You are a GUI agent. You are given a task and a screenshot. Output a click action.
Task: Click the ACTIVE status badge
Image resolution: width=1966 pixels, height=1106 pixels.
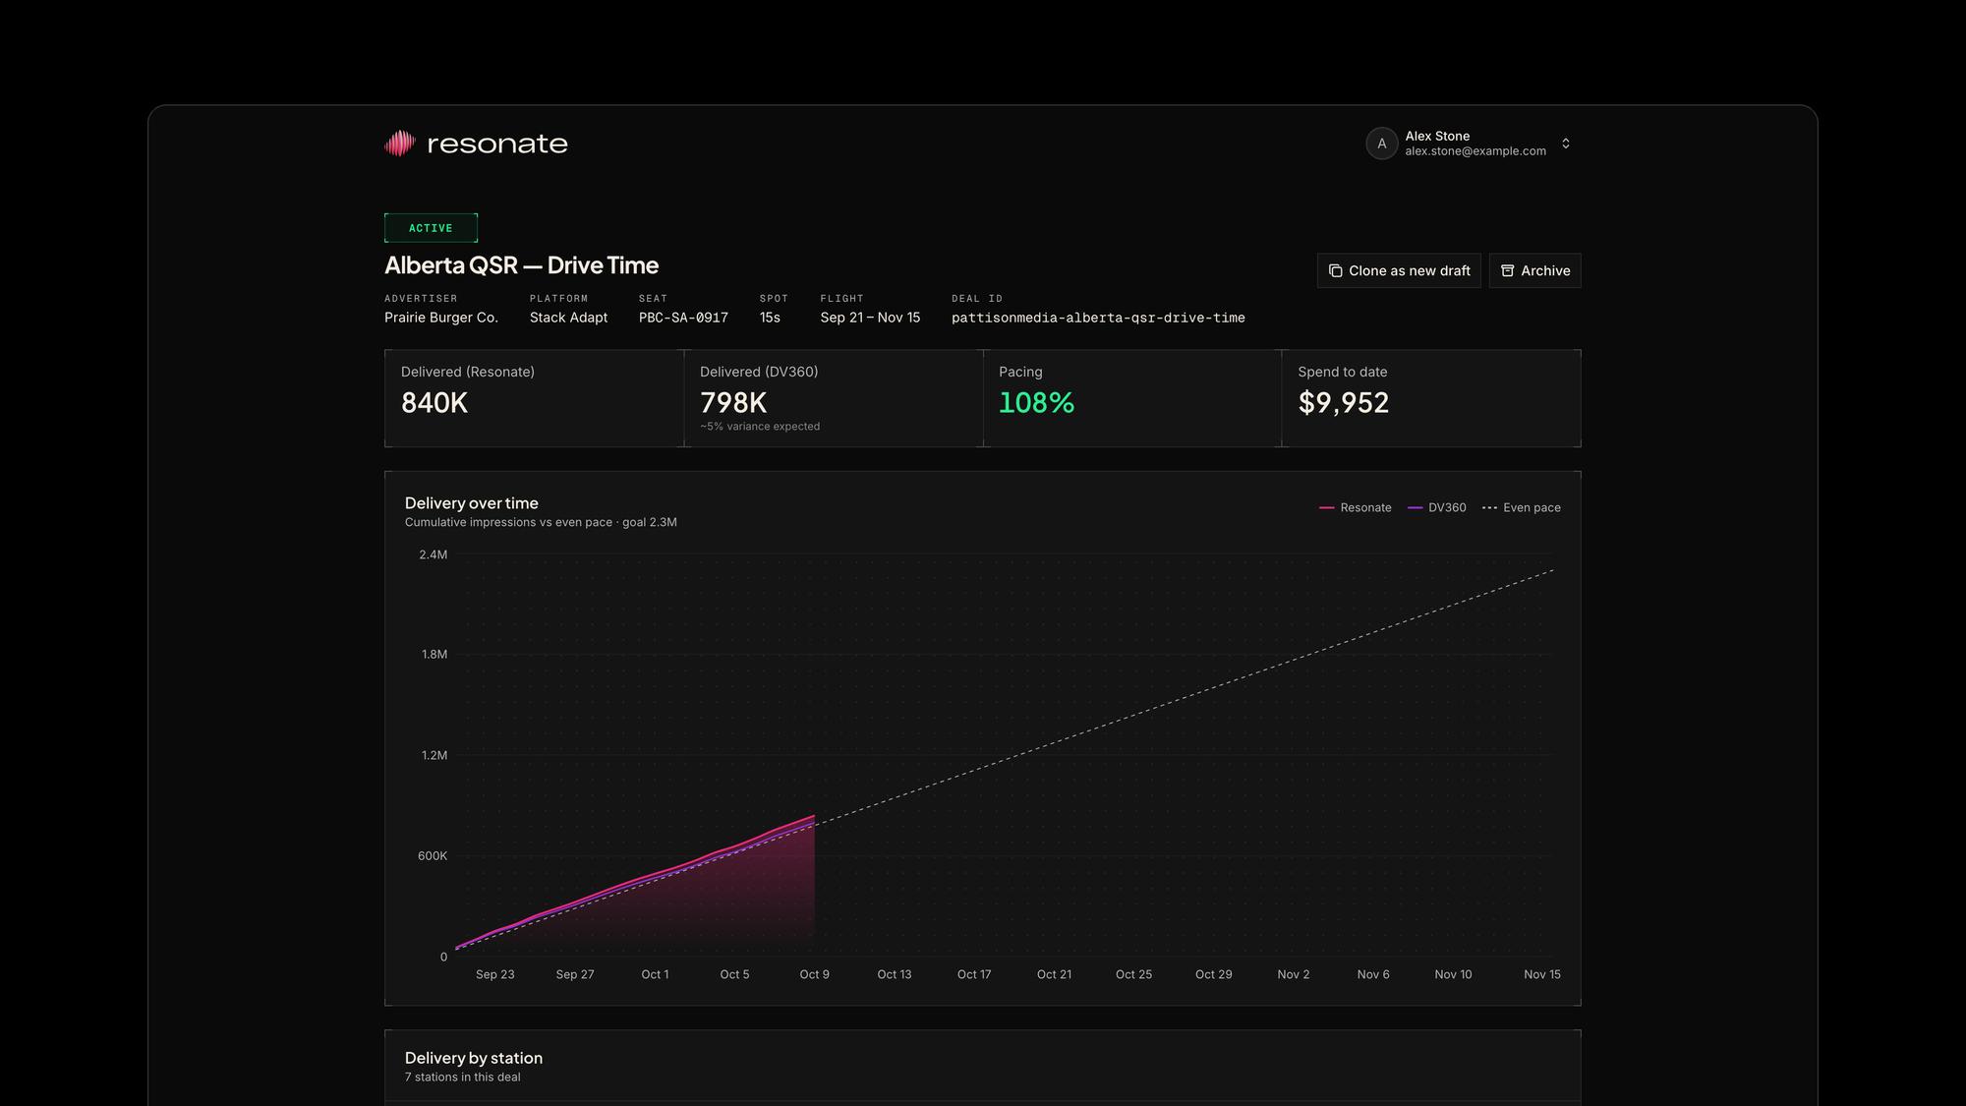[431, 228]
